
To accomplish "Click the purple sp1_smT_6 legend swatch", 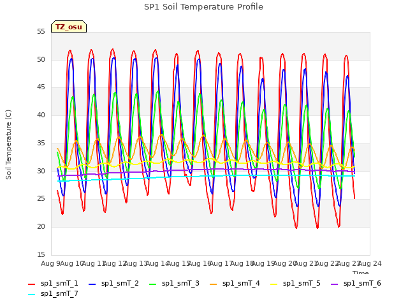I will 334,284.
